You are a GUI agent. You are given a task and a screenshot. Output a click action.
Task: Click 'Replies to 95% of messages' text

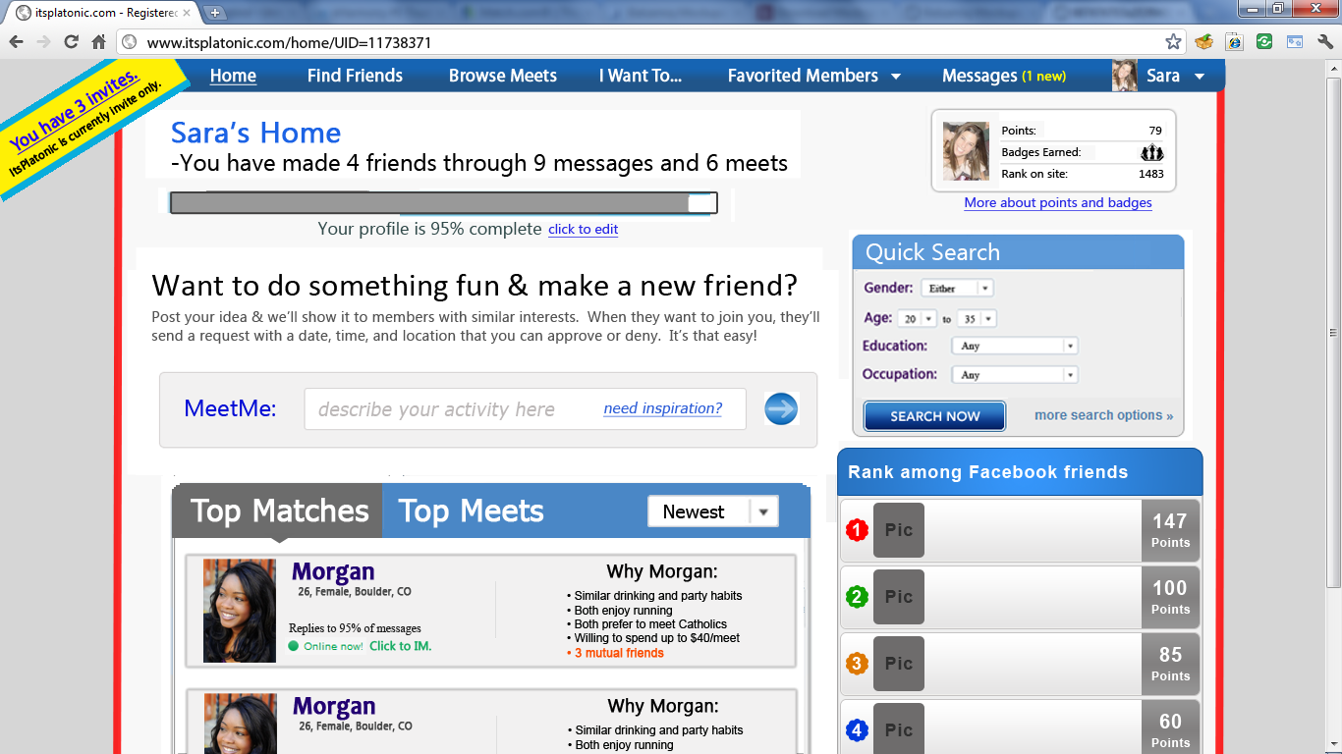pyautogui.click(x=355, y=628)
